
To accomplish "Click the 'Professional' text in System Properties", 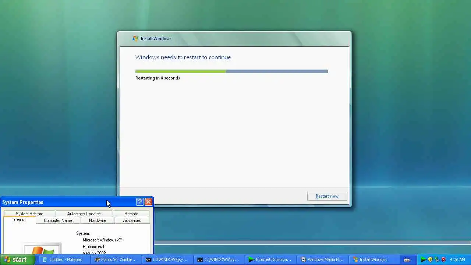I will [x=93, y=247].
